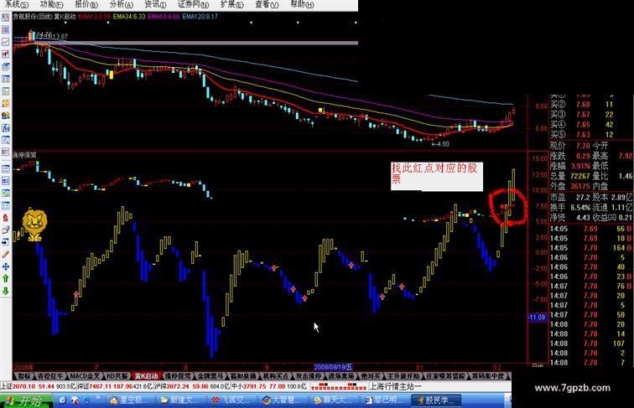Switch to the 吉松红牛 indicator tab
The image size is (634, 408).
tap(50, 376)
